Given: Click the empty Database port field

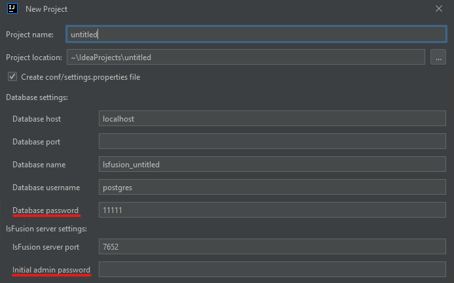Looking at the screenshot, I should [272, 142].
